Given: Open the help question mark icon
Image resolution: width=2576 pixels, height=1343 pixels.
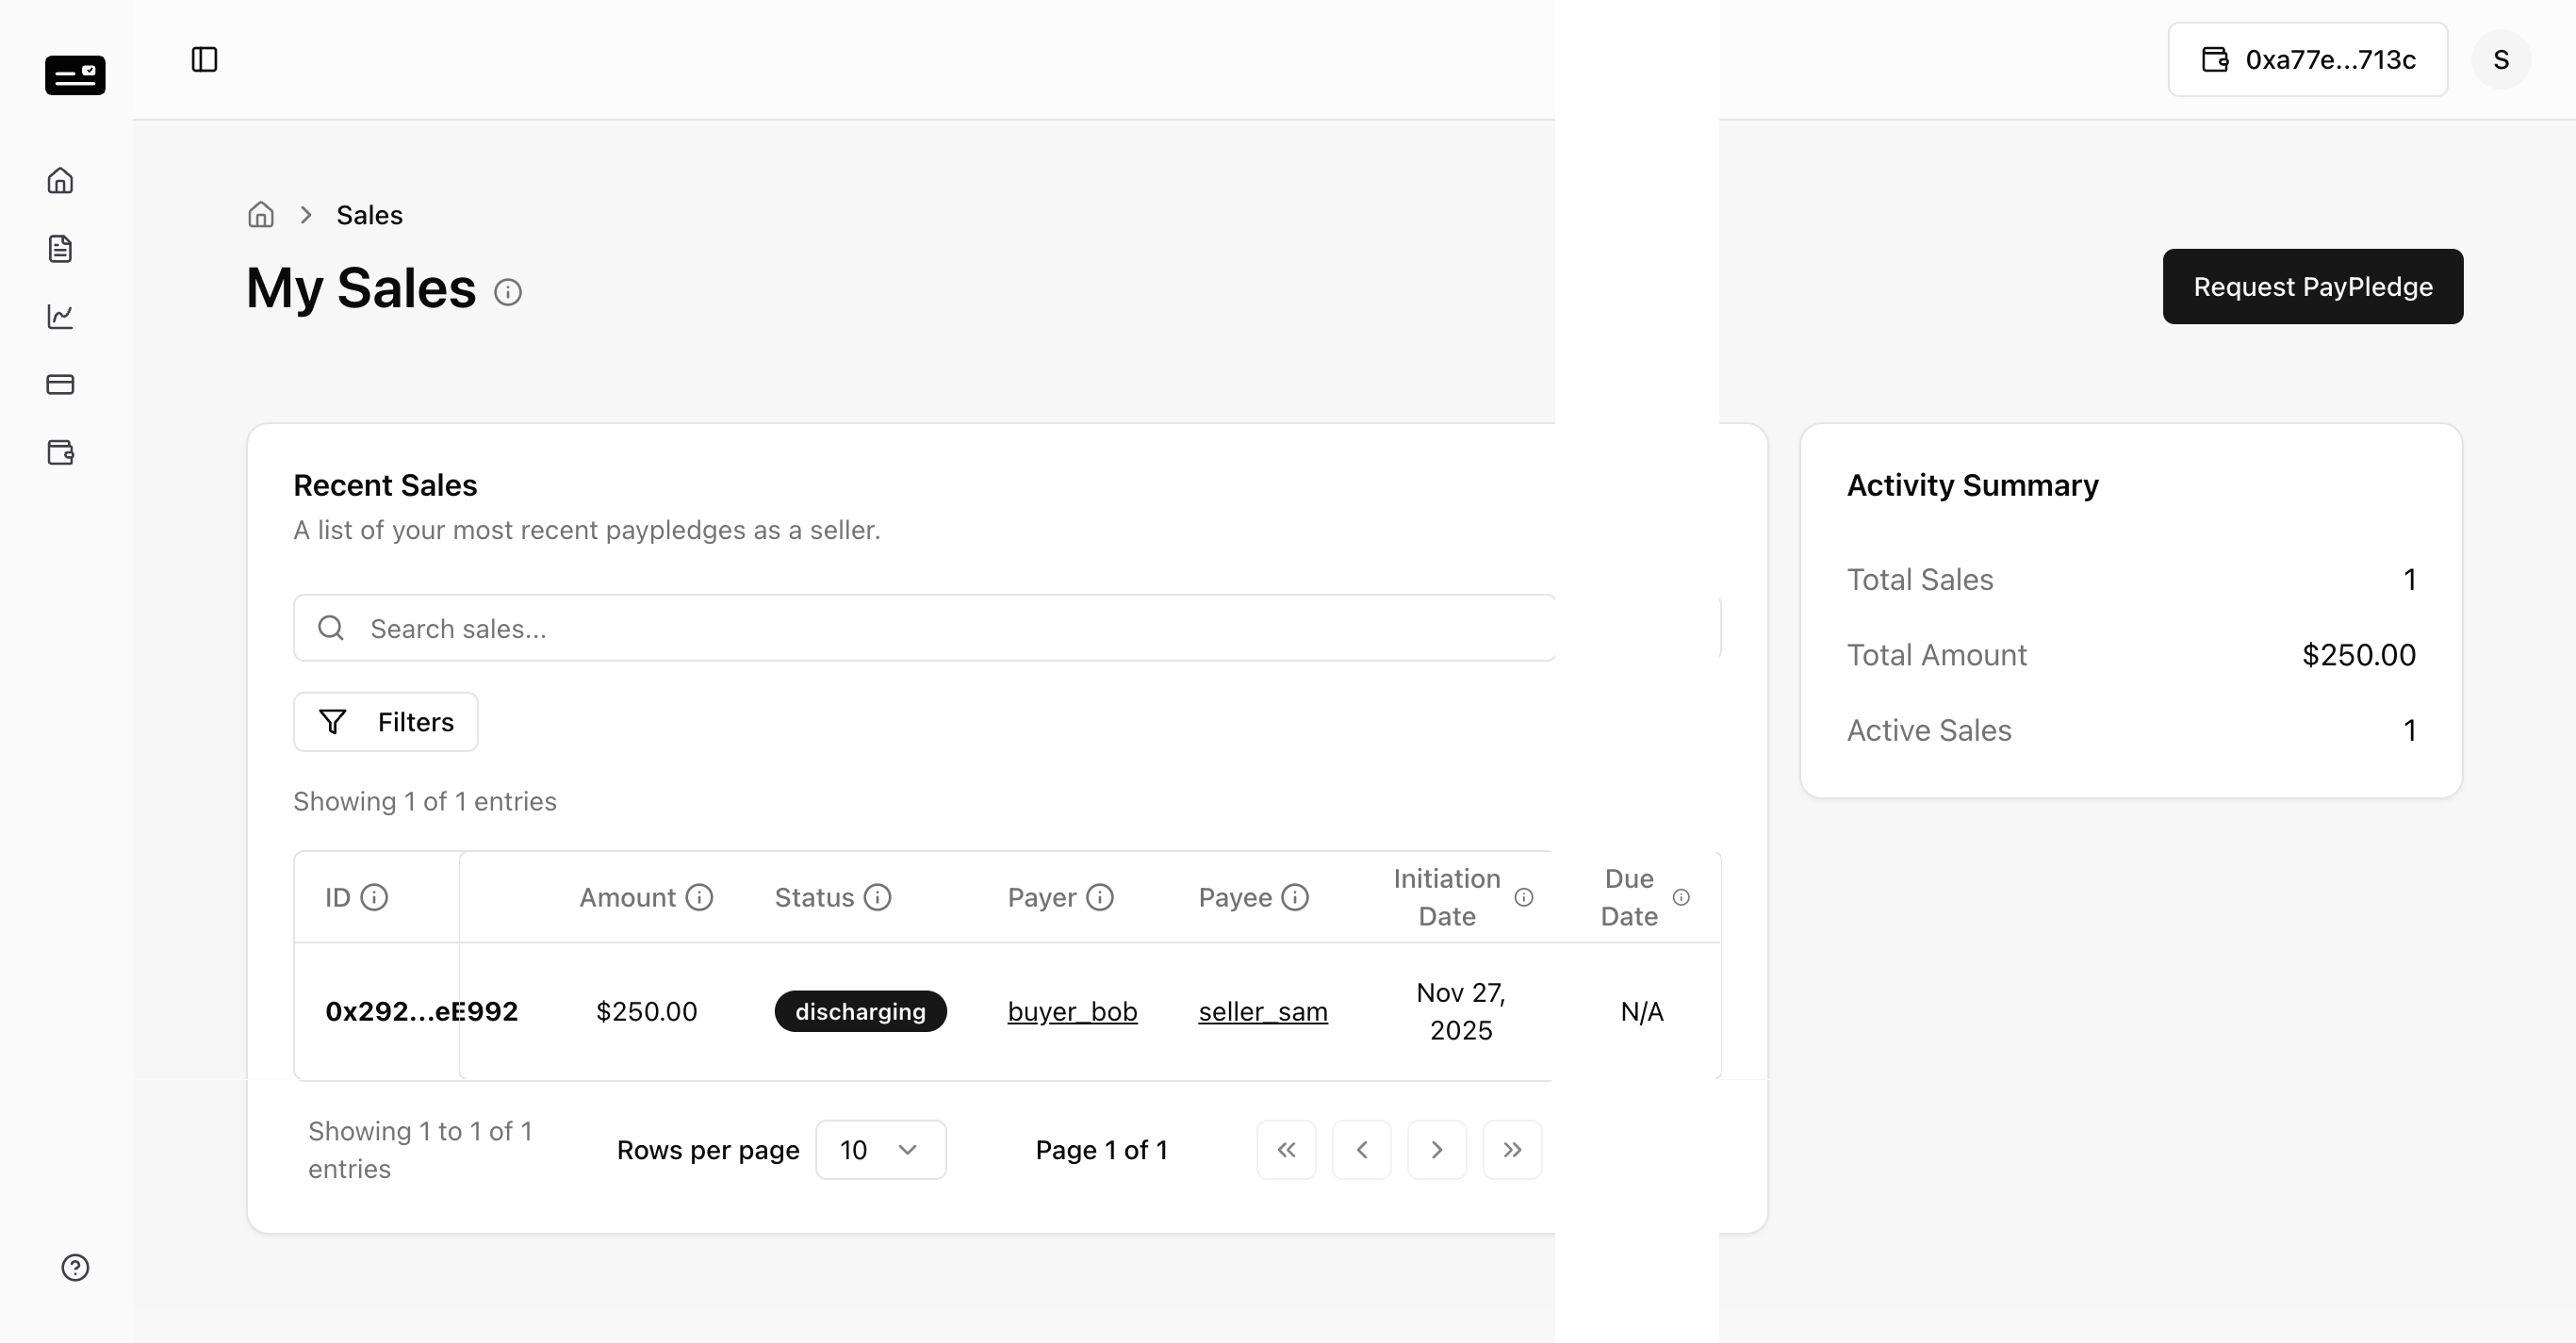Looking at the screenshot, I should [x=75, y=1267].
